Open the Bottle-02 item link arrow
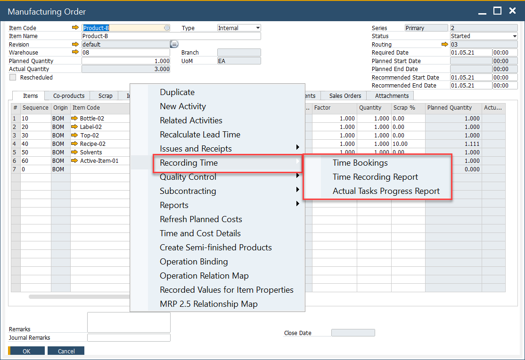Image resolution: width=525 pixels, height=360 pixels. click(74, 119)
